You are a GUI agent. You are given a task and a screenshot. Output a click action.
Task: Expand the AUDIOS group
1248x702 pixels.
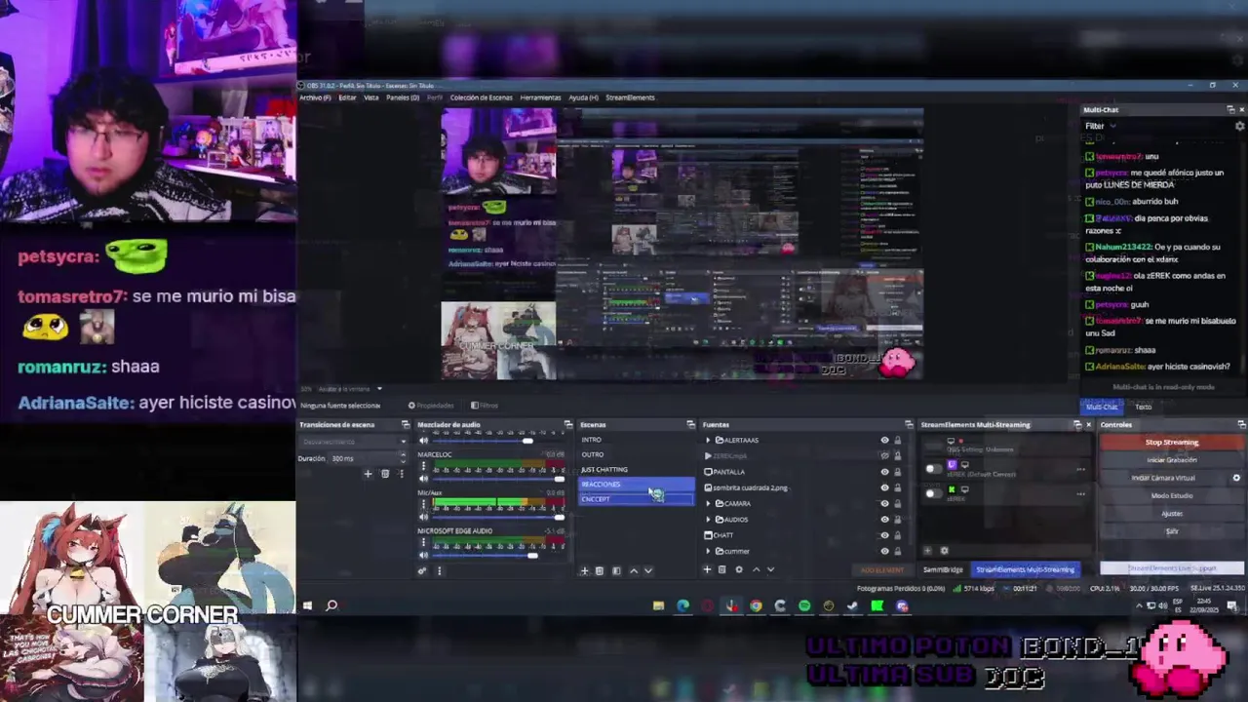pyautogui.click(x=709, y=520)
